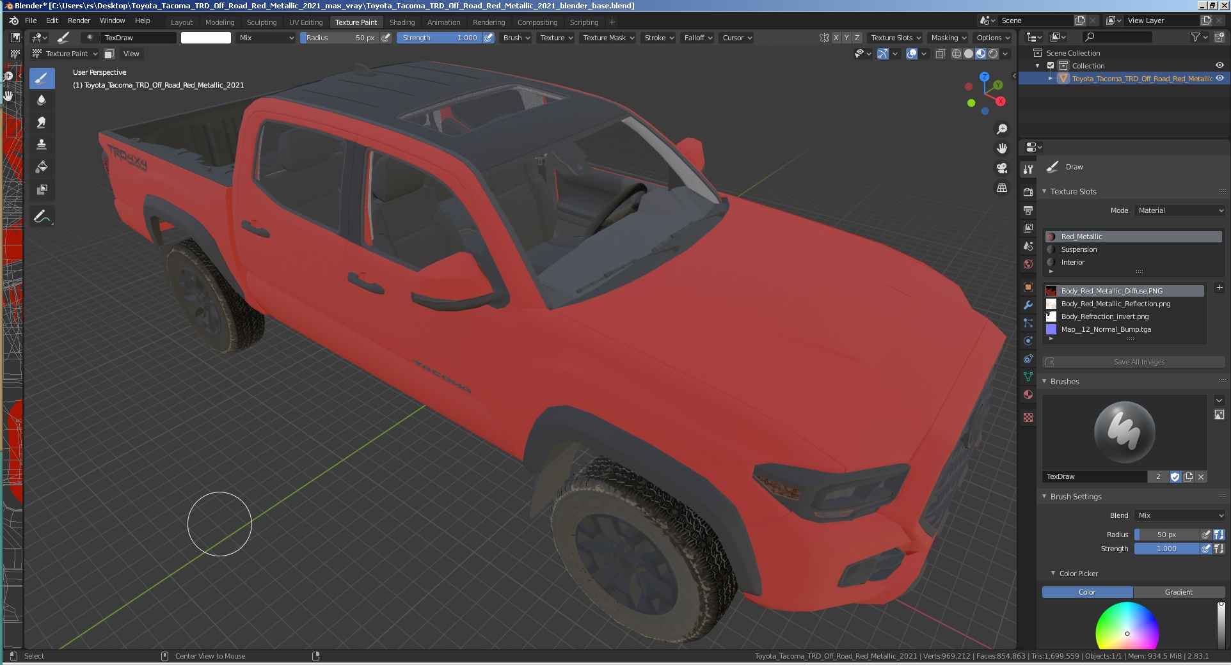Open Output properties tab
Viewport: 1231px width, 665px height.
1028,210
